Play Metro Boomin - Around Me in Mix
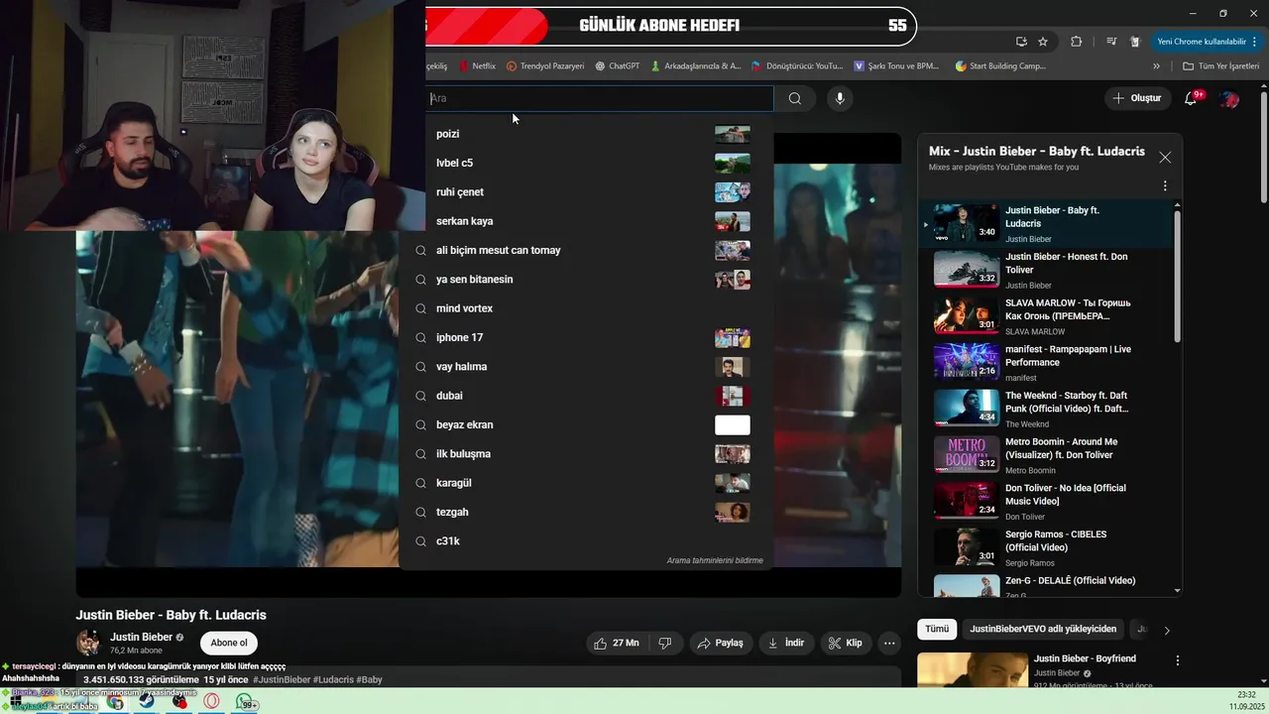This screenshot has height=714, width=1269. click(1046, 455)
